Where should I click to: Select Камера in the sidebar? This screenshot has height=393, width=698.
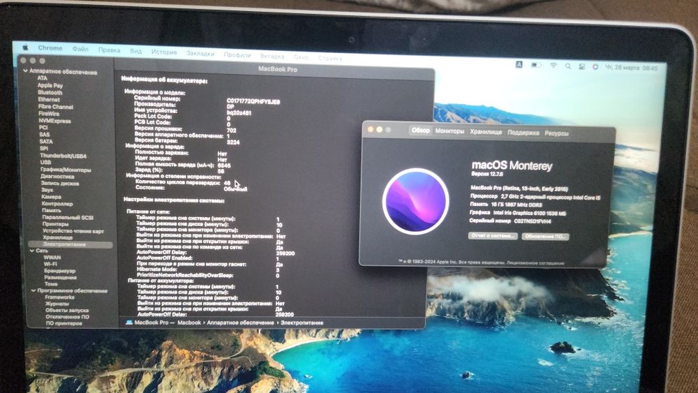pyautogui.click(x=51, y=197)
